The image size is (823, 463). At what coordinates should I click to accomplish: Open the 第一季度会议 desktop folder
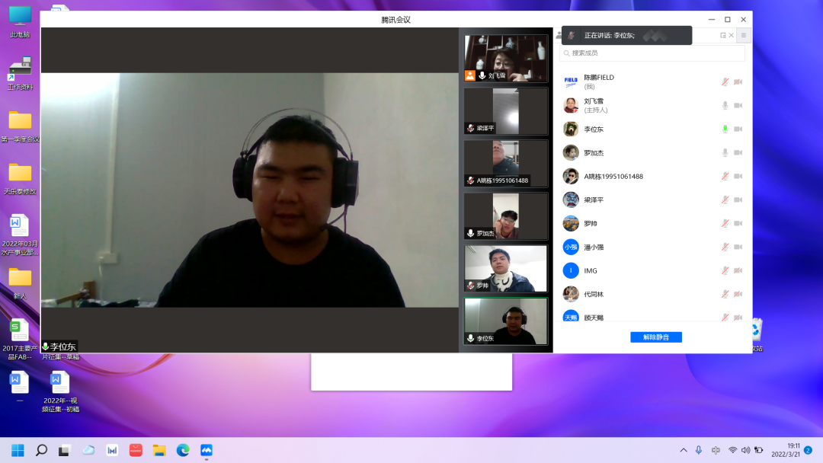pos(20,126)
